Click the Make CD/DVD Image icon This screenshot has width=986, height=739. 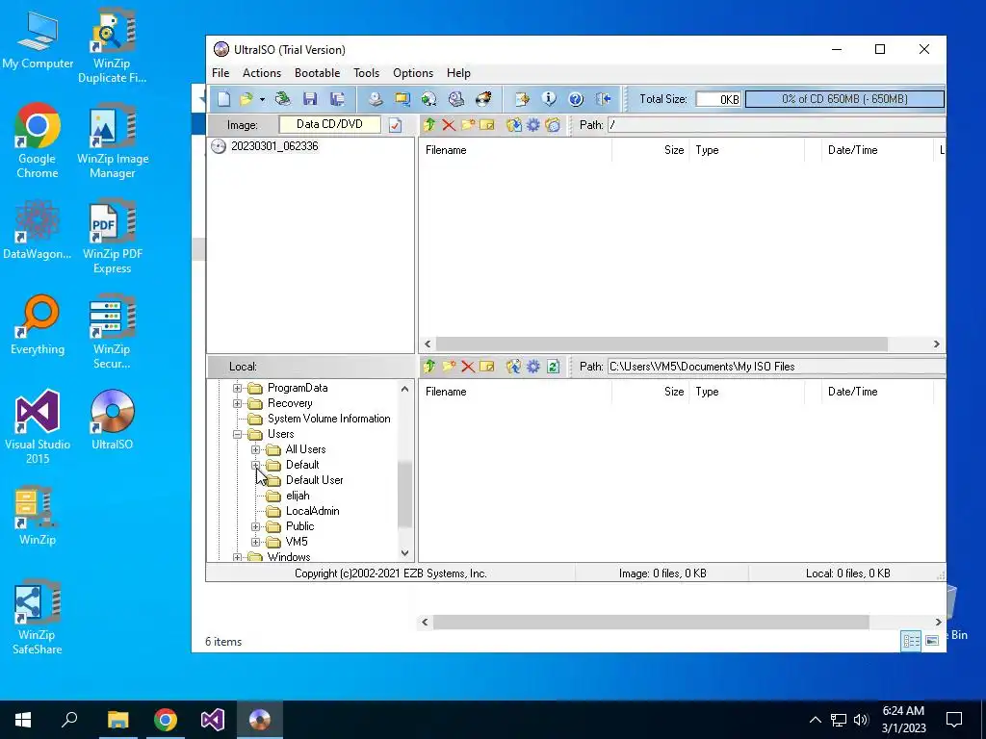point(376,99)
